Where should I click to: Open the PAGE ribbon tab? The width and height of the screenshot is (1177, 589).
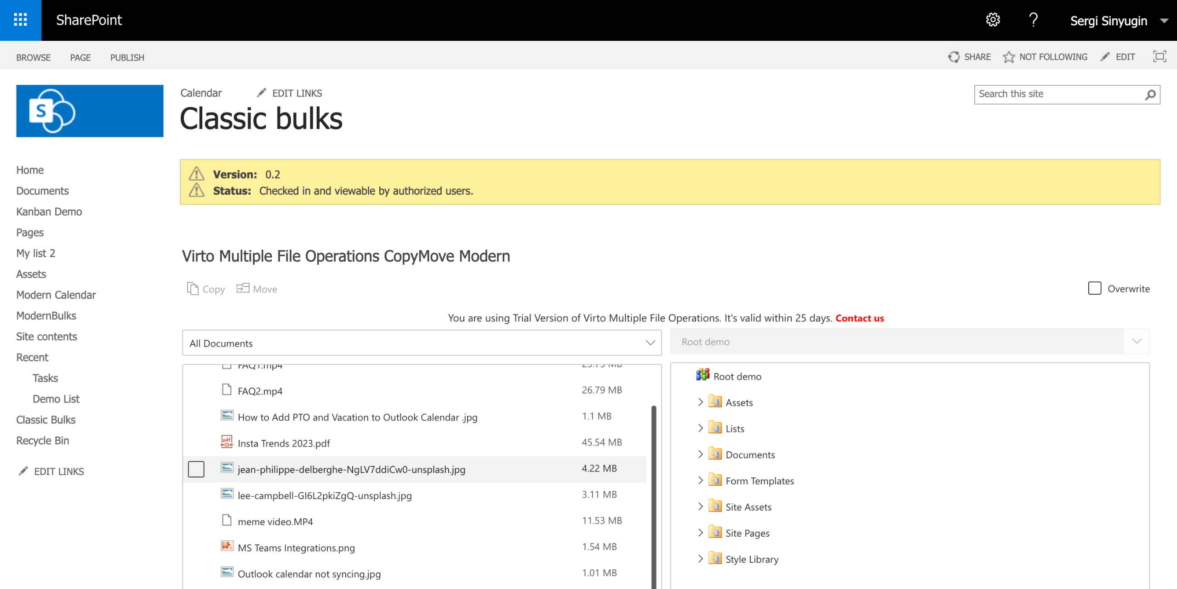(80, 57)
